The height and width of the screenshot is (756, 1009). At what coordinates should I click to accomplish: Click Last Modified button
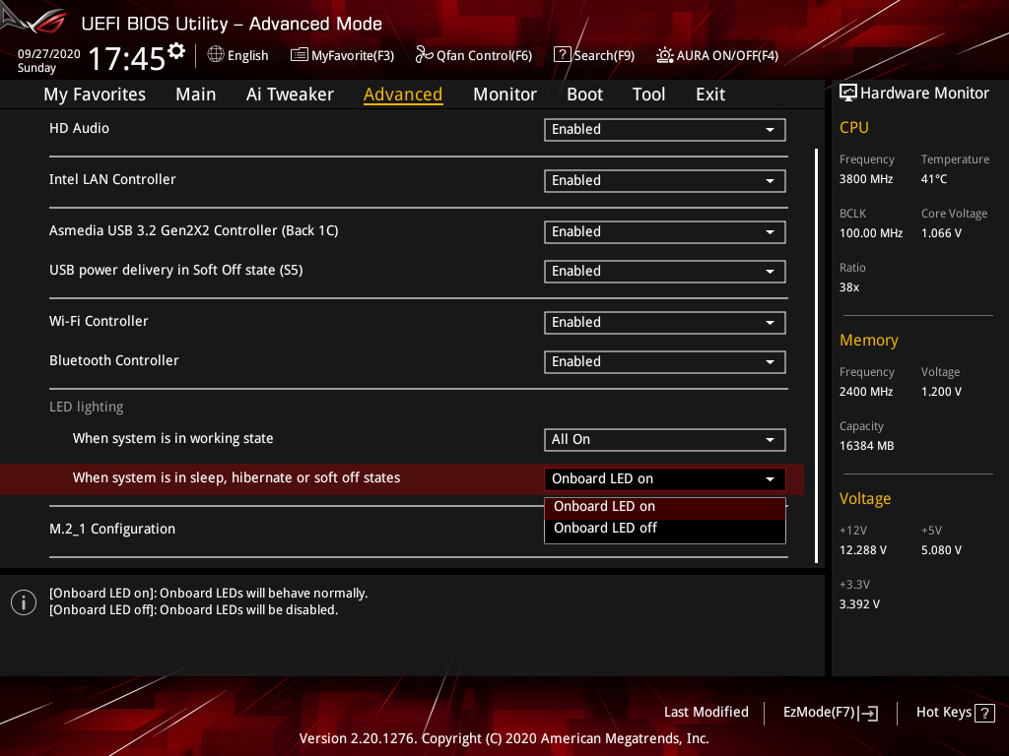(x=706, y=713)
